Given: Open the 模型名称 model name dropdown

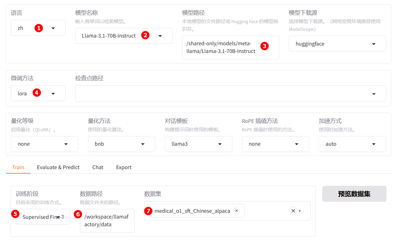Looking at the screenshot, I should coord(160,36).
